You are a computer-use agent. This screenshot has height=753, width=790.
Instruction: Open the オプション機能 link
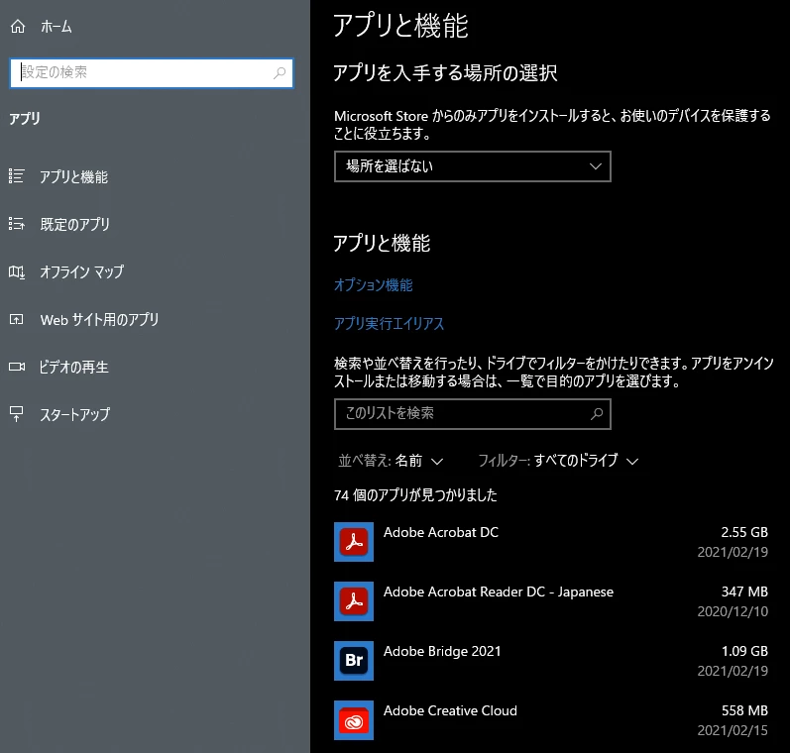click(x=374, y=285)
